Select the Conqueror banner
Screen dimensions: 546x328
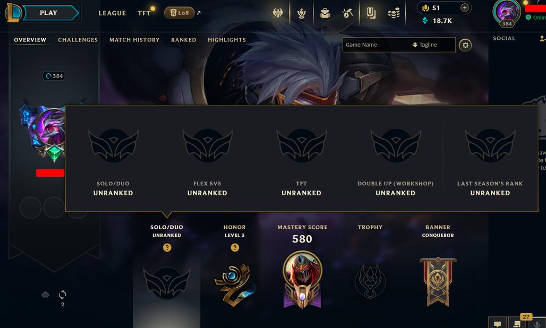pos(438,282)
